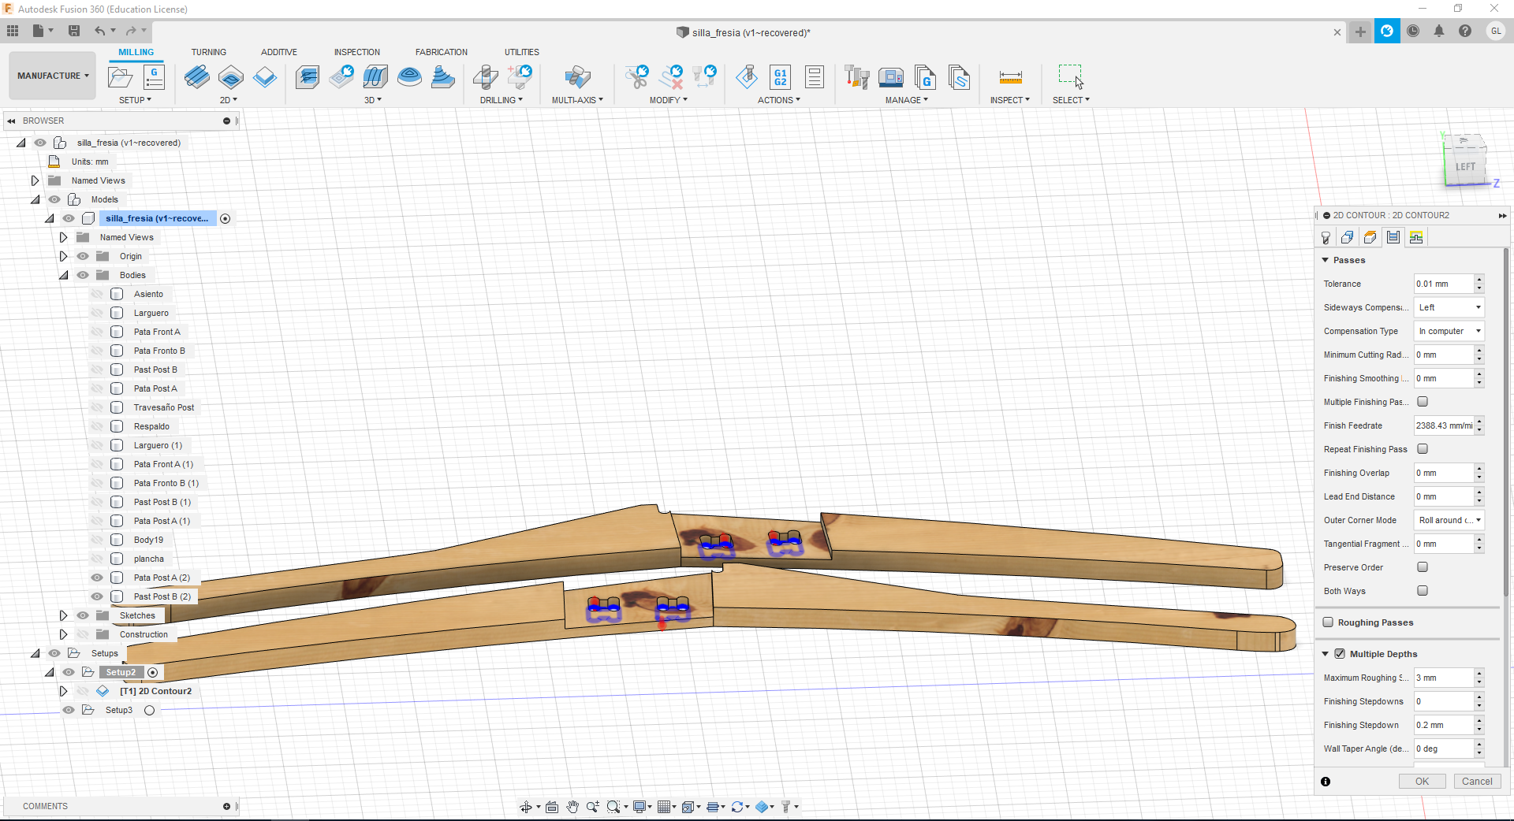
Task: Click the Tolerance value field
Action: [1444, 284]
